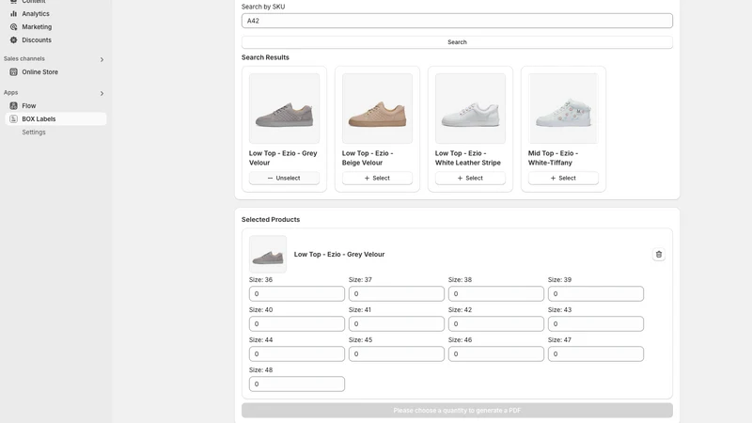The image size is (752, 423).
Task: Open BOX Labels Settings
Action: tap(34, 132)
